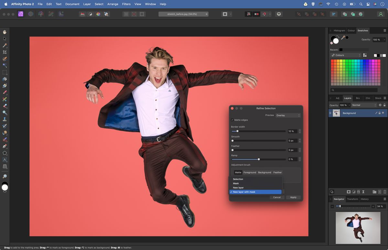Choose the Clone Stamp tool
This screenshot has width=388, height=250.
coord(5,119)
